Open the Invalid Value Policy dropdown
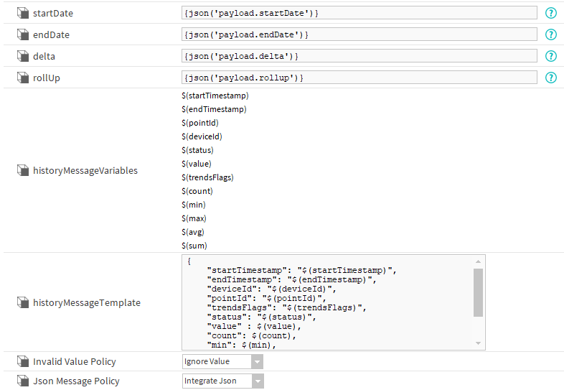 click(x=222, y=362)
